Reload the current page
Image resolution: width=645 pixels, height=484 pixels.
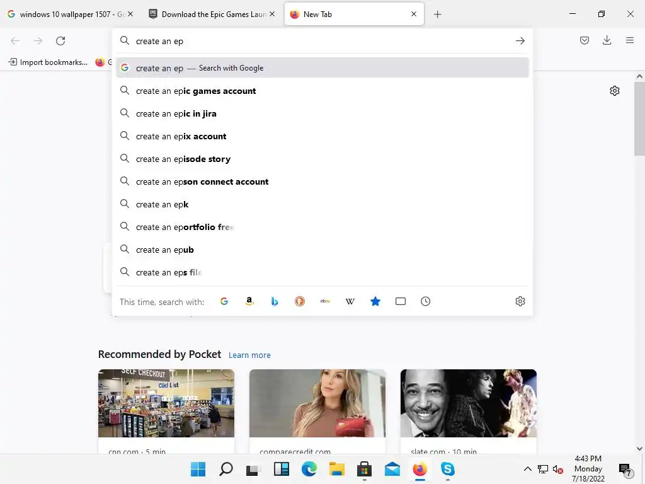pyautogui.click(x=60, y=41)
